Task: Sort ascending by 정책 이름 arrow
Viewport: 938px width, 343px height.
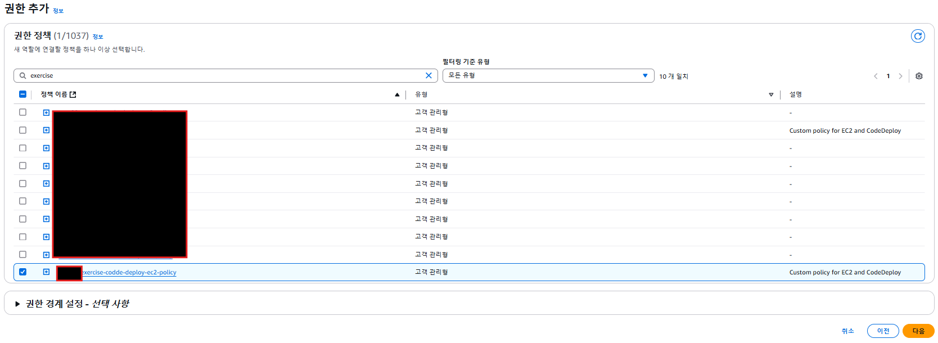Action: click(x=397, y=94)
